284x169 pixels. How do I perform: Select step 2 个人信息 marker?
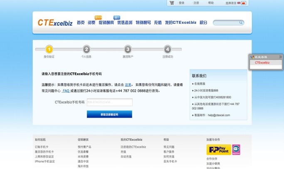[86, 49]
